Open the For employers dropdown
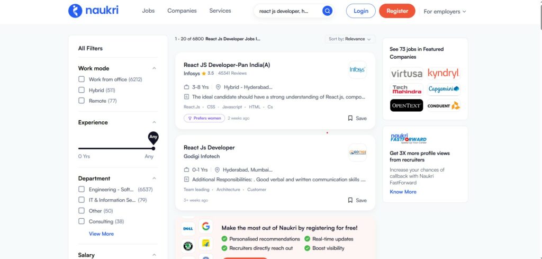Screen dimensions: 542x259 [445, 12]
